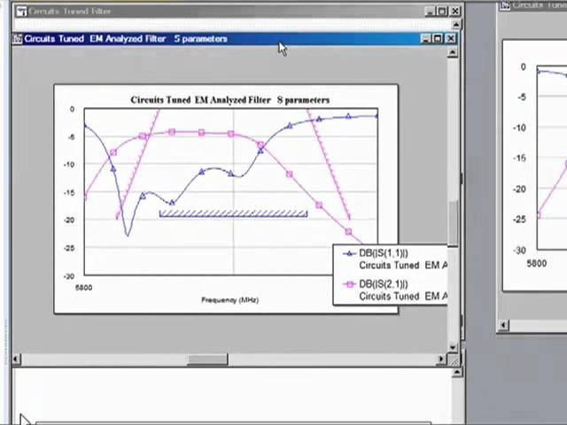The height and width of the screenshot is (425, 567).
Task: Click the S parameters window title bar text
Action: pyautogui.click(x=126, y=39)
